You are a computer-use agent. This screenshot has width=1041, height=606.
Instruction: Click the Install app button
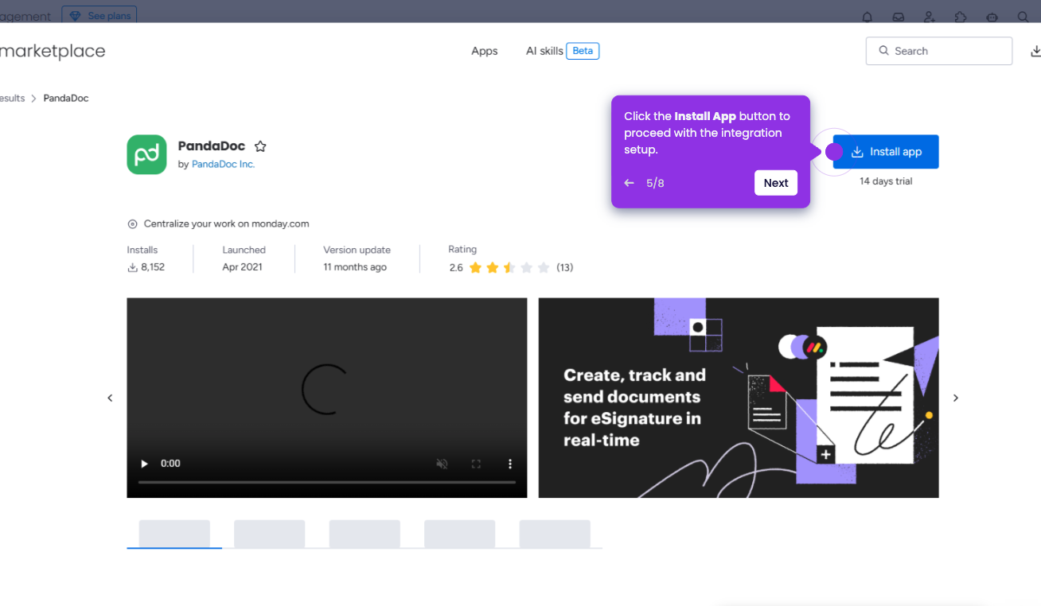[x=886, y=152]
